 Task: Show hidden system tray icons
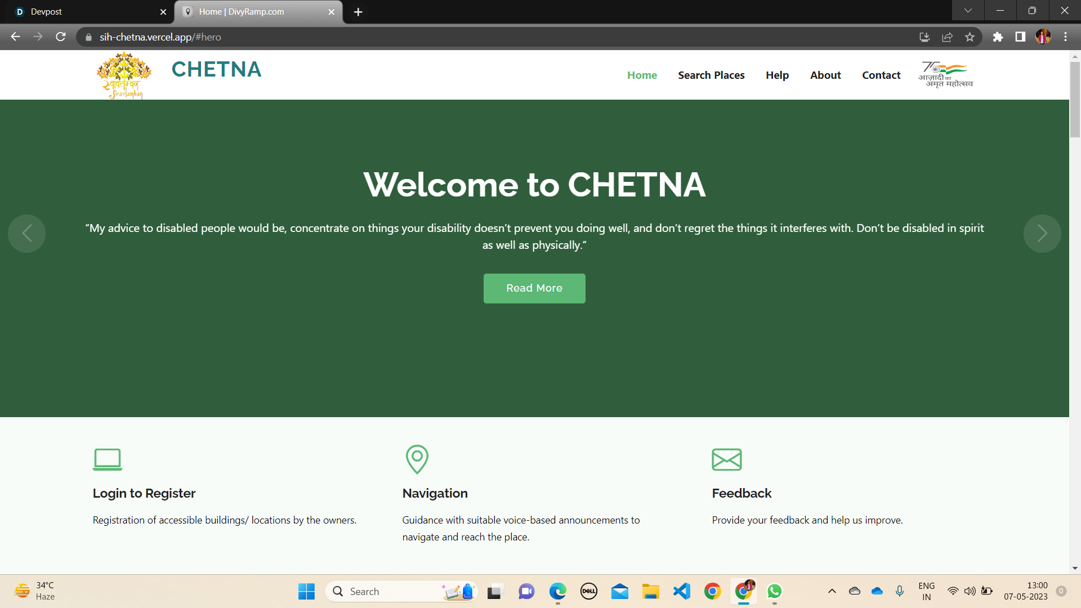[x=832, y=591]
